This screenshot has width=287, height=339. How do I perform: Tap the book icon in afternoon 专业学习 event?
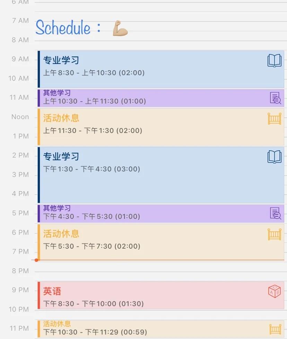[x=275, y=157]
